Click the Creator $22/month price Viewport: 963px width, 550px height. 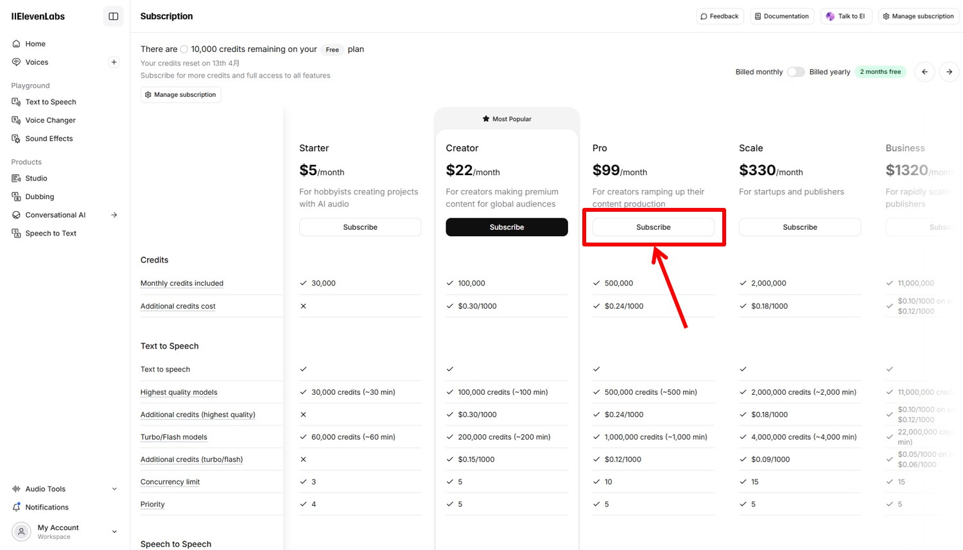[473, 171]
